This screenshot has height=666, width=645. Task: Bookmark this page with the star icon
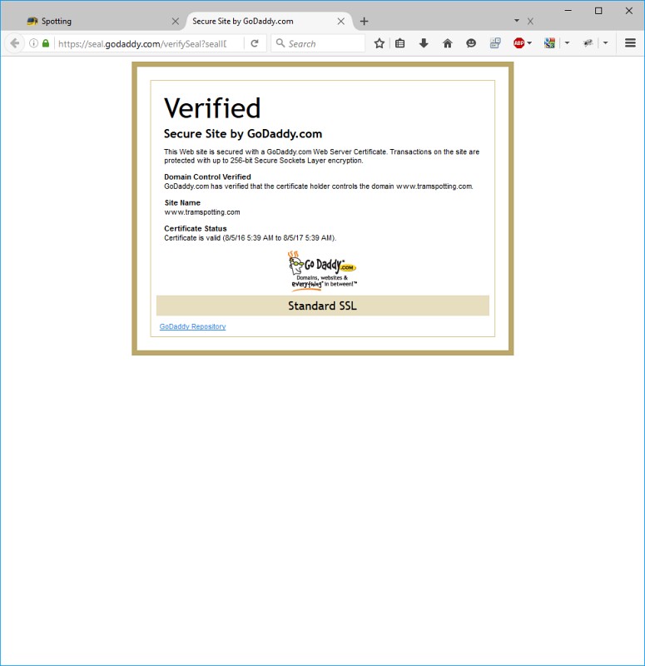click(x=380, y=43)
